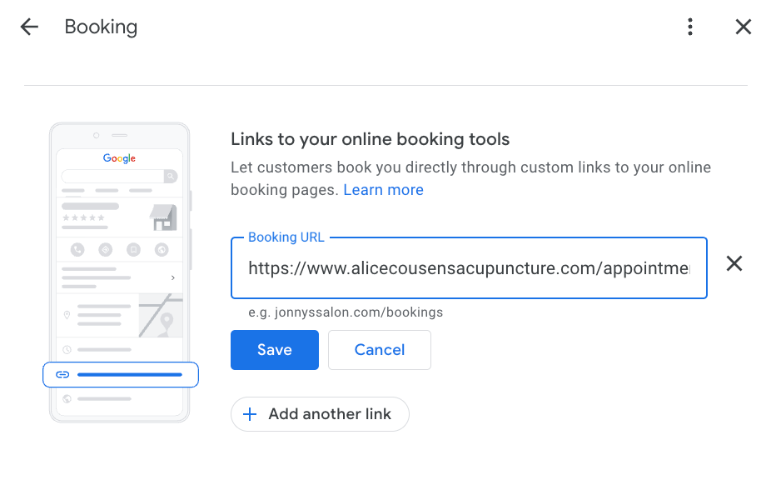766x495 pixels.
Task: Click the bookmark save icon in preview
Action: (133, 249)
